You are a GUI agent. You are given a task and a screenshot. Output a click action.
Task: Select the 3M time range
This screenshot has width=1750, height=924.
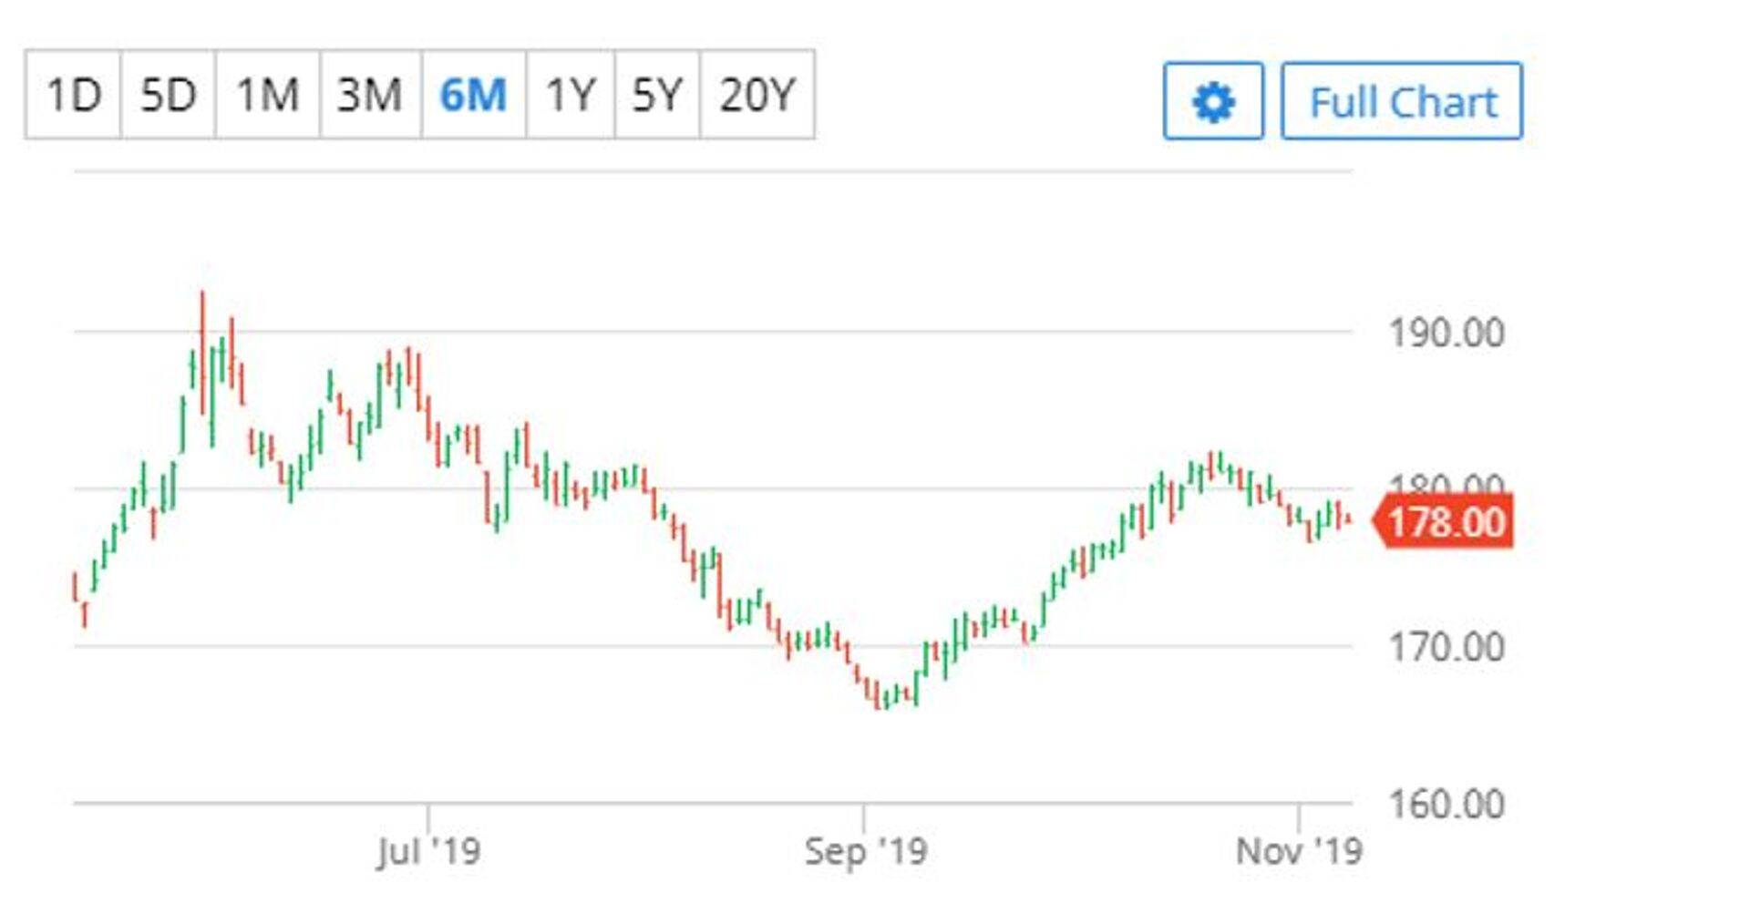click(370, 95)
